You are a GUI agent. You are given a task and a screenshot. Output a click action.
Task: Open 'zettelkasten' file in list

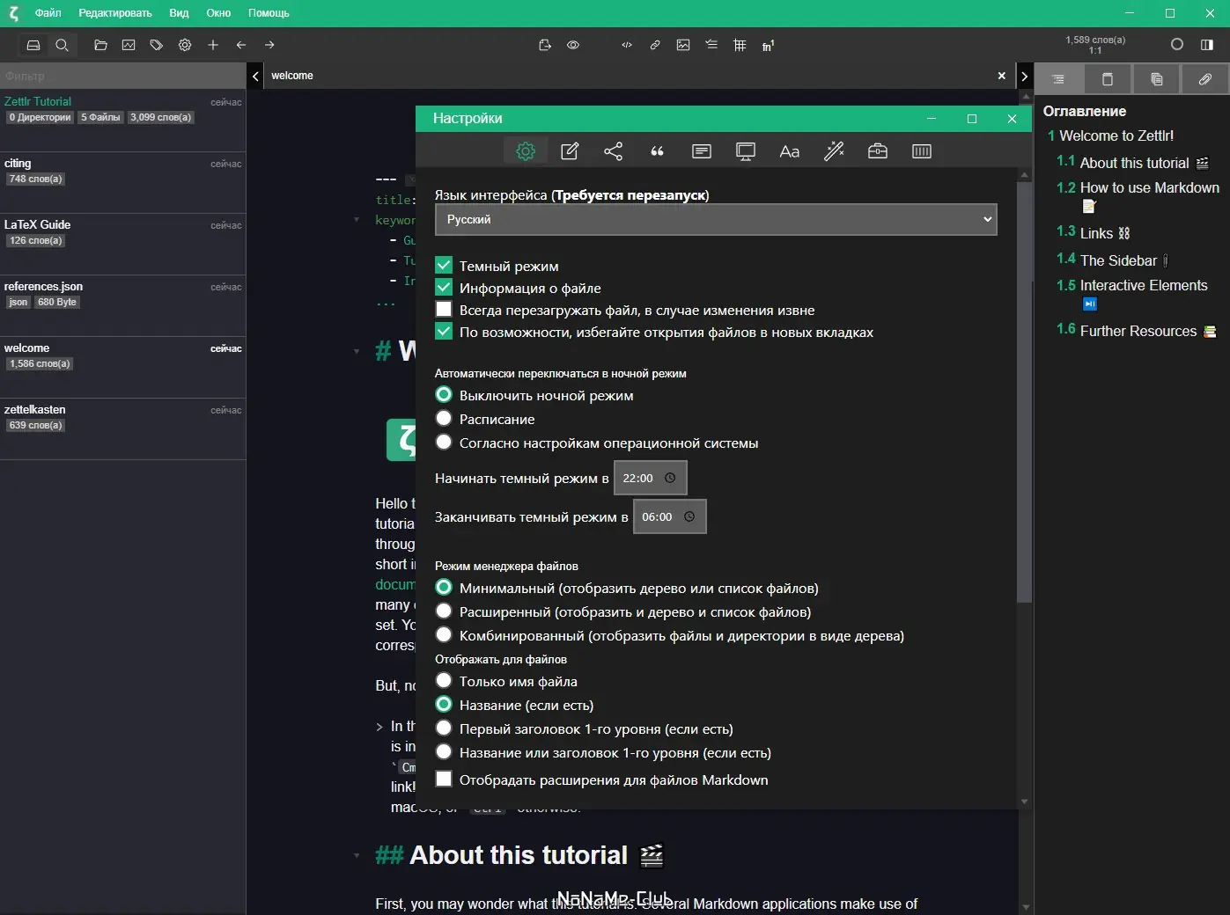[x=122, y=428]
